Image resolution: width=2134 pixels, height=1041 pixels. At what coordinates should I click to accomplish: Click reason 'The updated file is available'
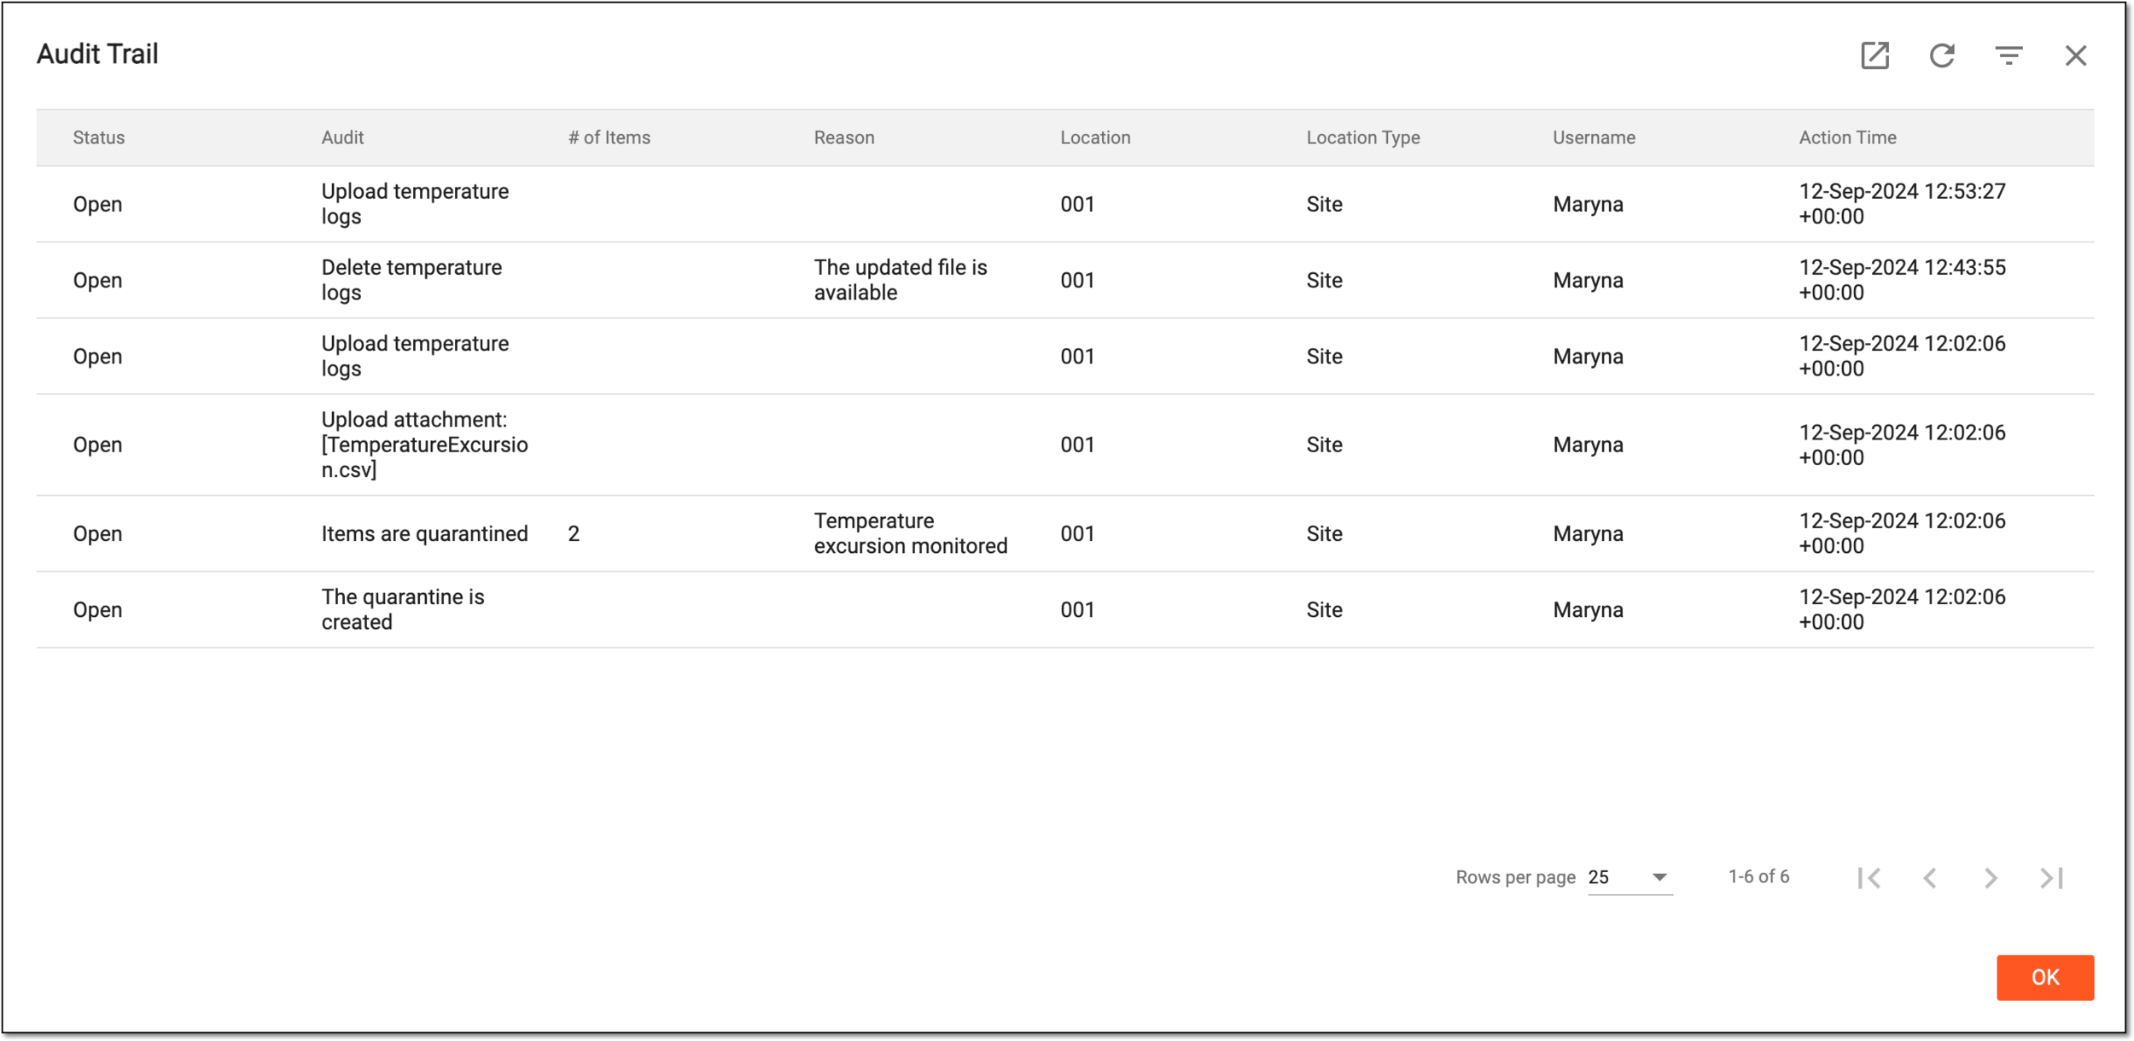pos(901,280)
